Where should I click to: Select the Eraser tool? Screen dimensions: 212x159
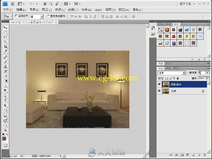(5, 76)
